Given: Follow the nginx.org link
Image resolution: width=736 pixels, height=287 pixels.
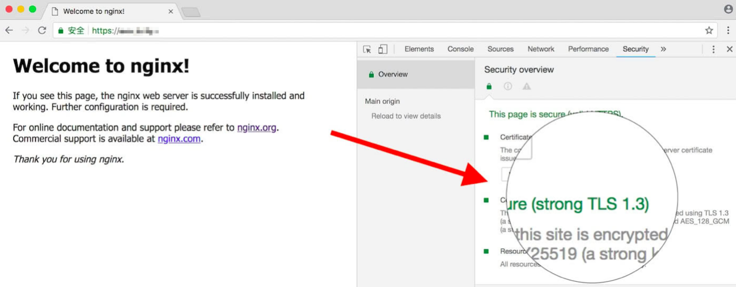Looking at the screenshot, I should click(x=257, y=128).
